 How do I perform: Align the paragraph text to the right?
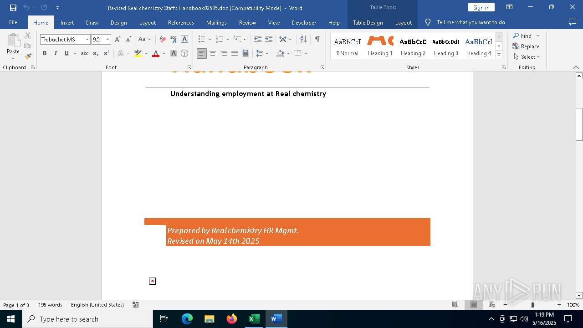click(224, 53)
